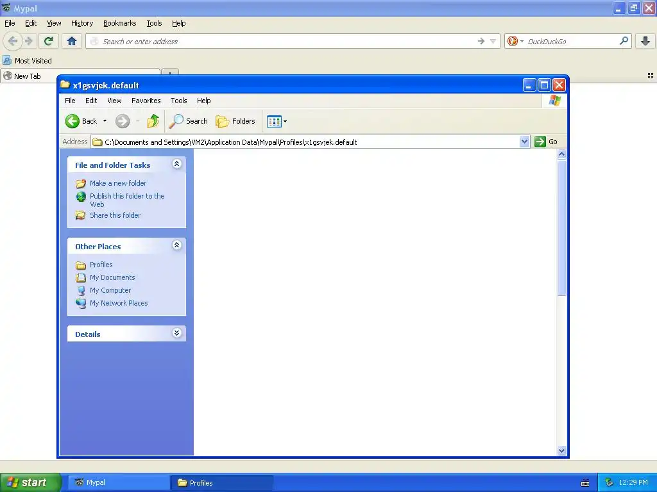The width and height of the screenshot is (657, 492).
Task: Open the Views icon in Explorer toolbar
Action: coord(274,121)
